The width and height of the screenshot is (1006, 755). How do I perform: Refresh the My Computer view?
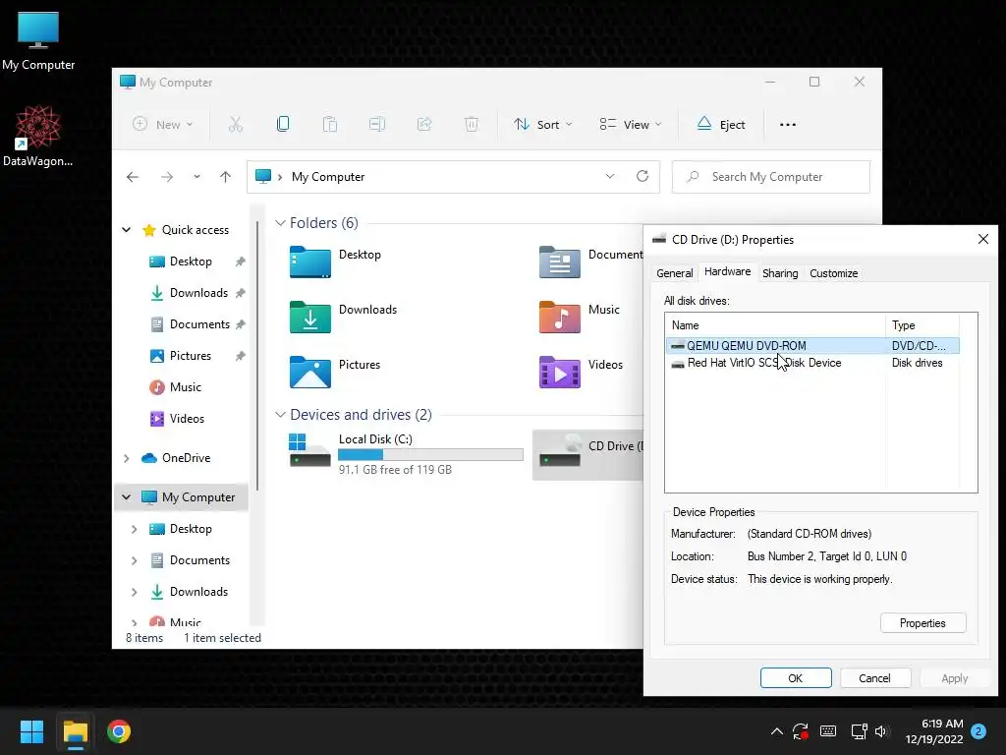click(643, 176)
